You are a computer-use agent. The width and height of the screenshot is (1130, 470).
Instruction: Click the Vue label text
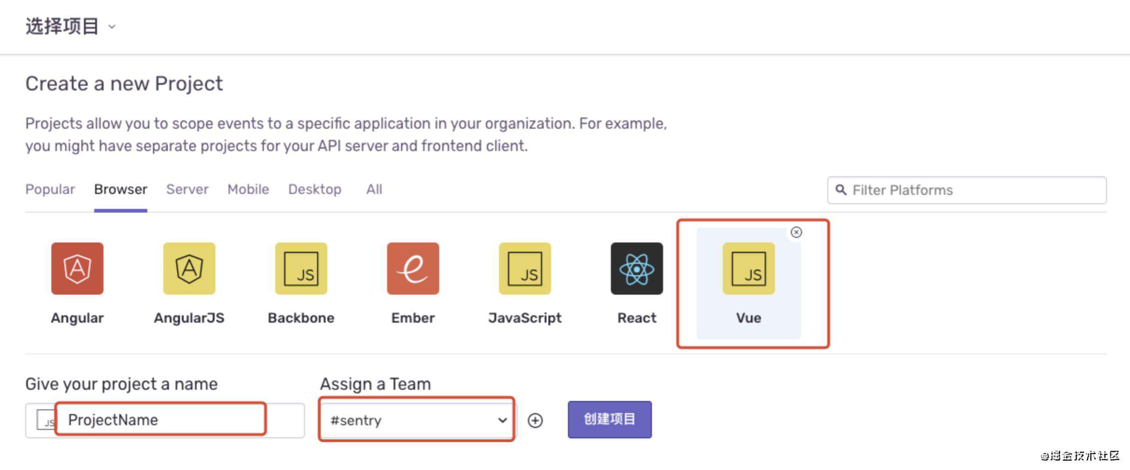(x=749, y=318)
